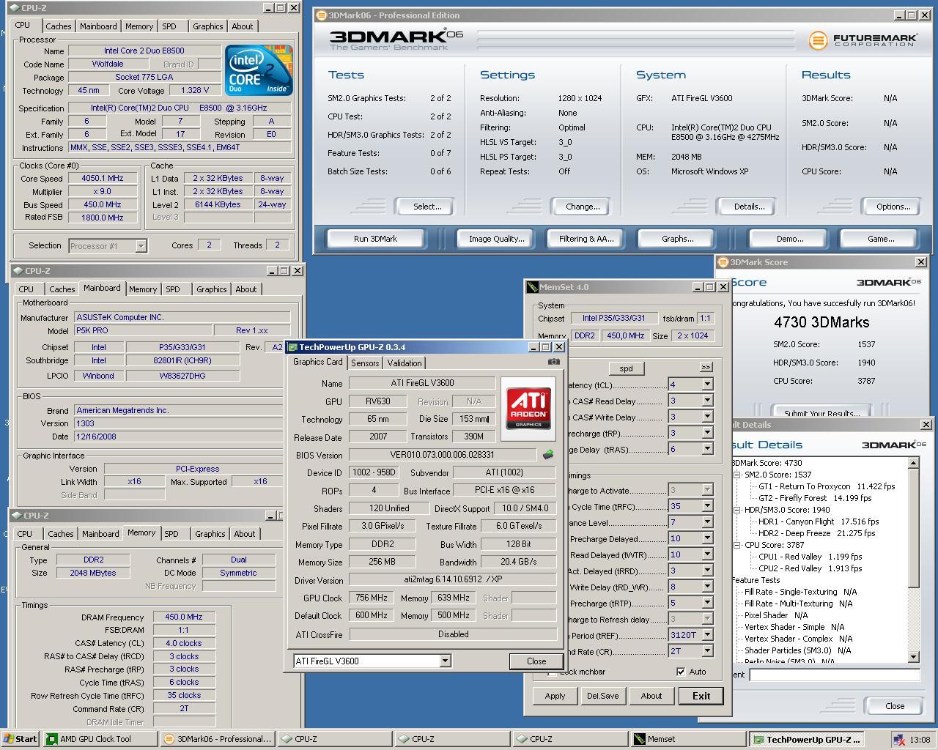Image resolution: width=938 pixels, height=750 pixels.
Task: Click Image Quality button in 3DMark06
Action: [x=497, y=239]
